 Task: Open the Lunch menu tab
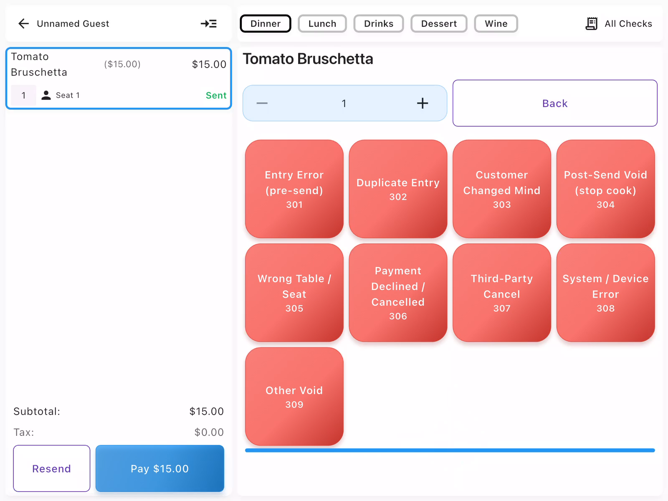tap(322, 24)
